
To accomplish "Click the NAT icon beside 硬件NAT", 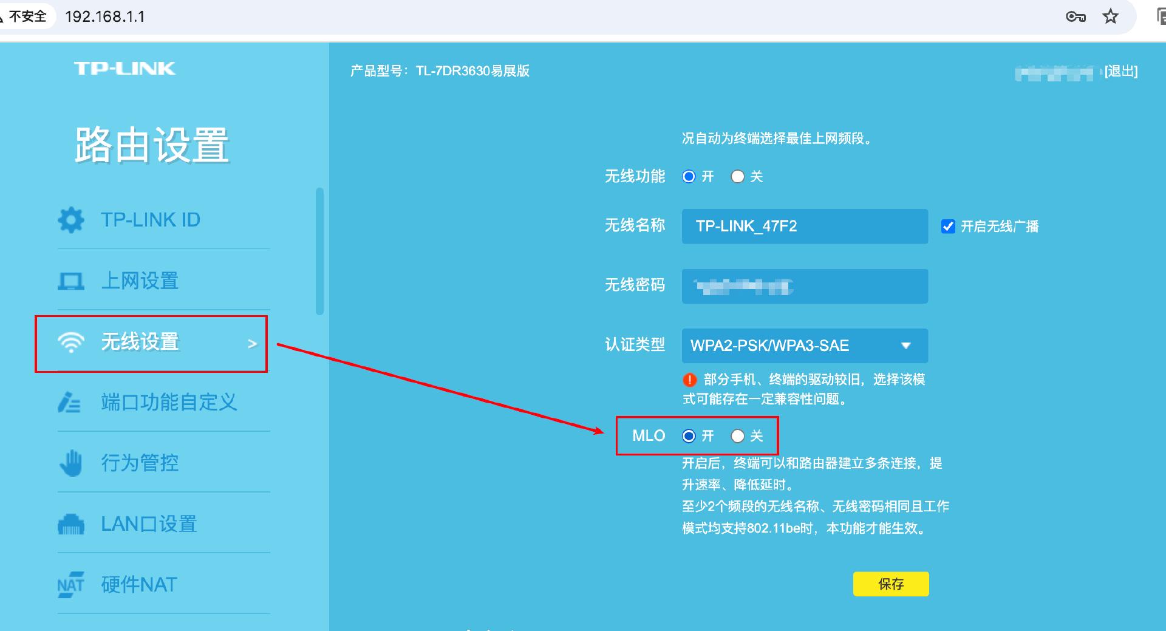I will click(70, 585).
